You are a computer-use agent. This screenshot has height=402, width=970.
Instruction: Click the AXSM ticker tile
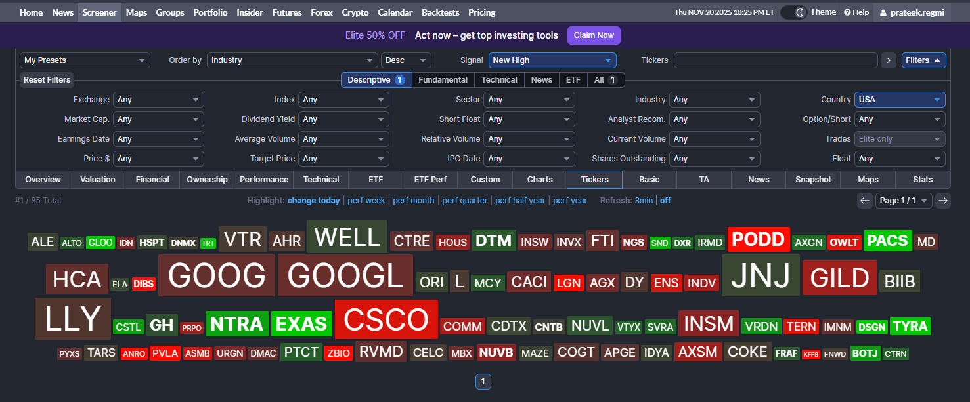click(x=698, y=352)
